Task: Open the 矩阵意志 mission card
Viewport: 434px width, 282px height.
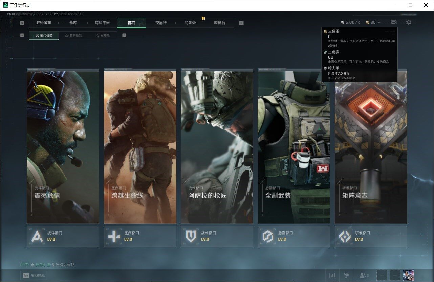Action: coord(371,147)
